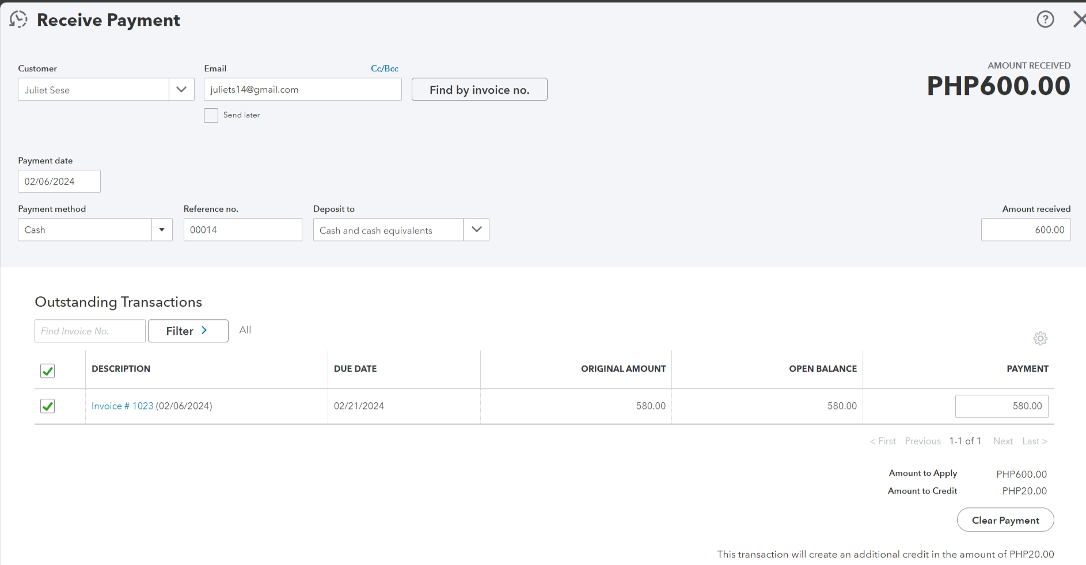Open the recent transactions history icon

(x=18, y=20)
